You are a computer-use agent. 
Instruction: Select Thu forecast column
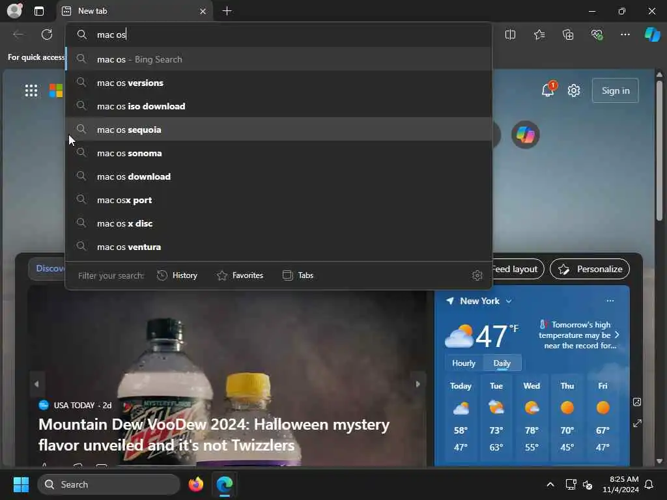tap(567, 417)
